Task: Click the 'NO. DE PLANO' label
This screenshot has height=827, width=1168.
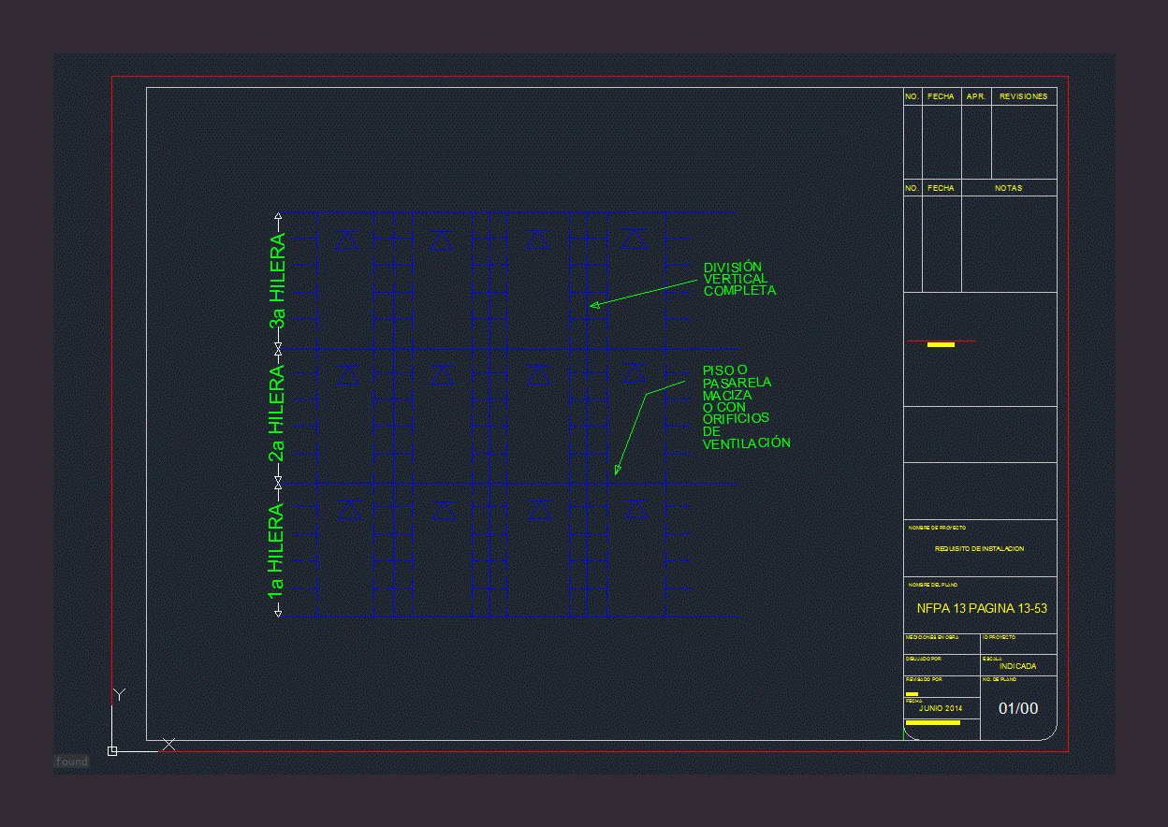Action: tap(1000, 679)
